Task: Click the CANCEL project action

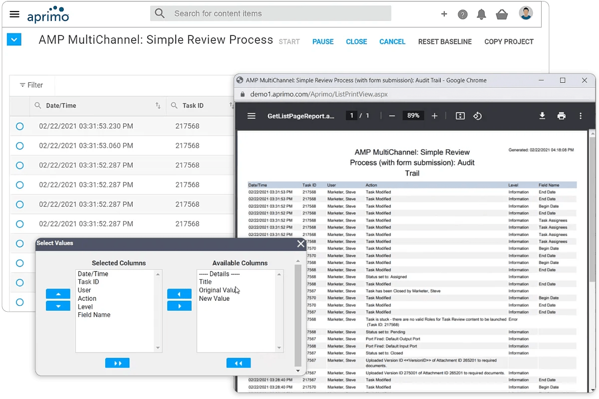Action: click(x=392, y=42)
